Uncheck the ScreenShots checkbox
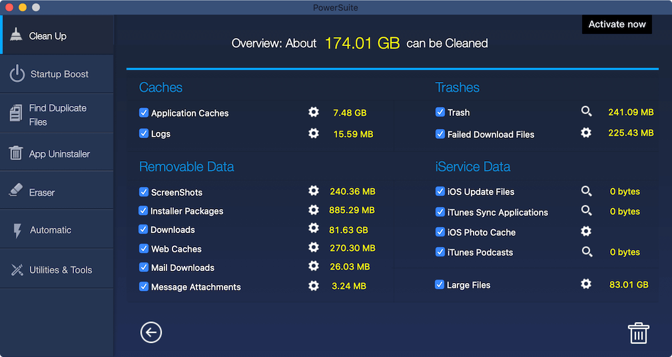Viewport: 672px width, 357px height. tap(144, 192)
